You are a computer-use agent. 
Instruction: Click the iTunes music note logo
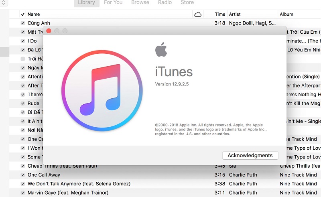(102, 90)
